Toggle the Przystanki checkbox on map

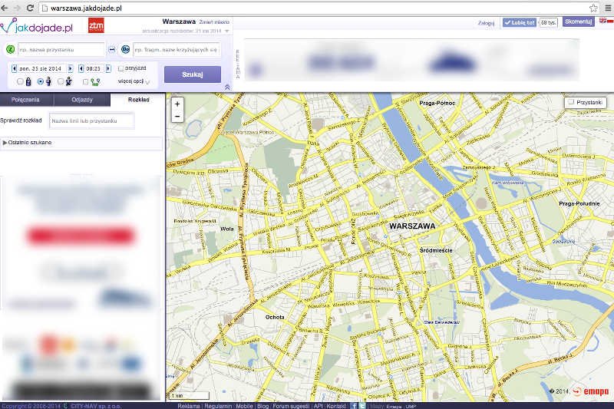click(571, 102)
